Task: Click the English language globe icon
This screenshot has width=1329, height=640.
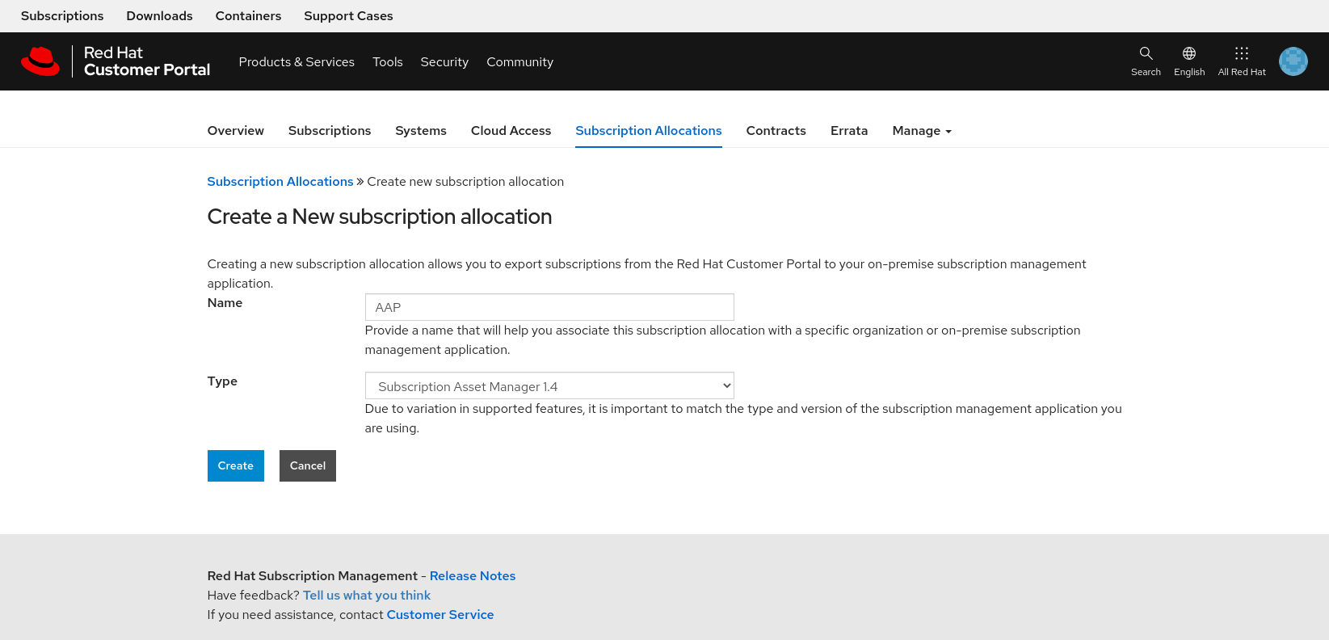Action: pos(1188,54)
